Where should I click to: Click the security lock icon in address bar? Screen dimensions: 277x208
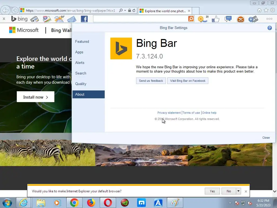pyautogui.click(x=130, y=11)
